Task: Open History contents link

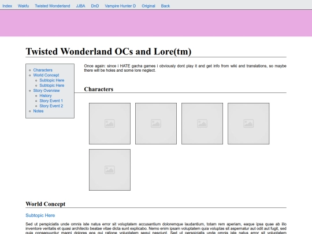Action: coord(46,96)
